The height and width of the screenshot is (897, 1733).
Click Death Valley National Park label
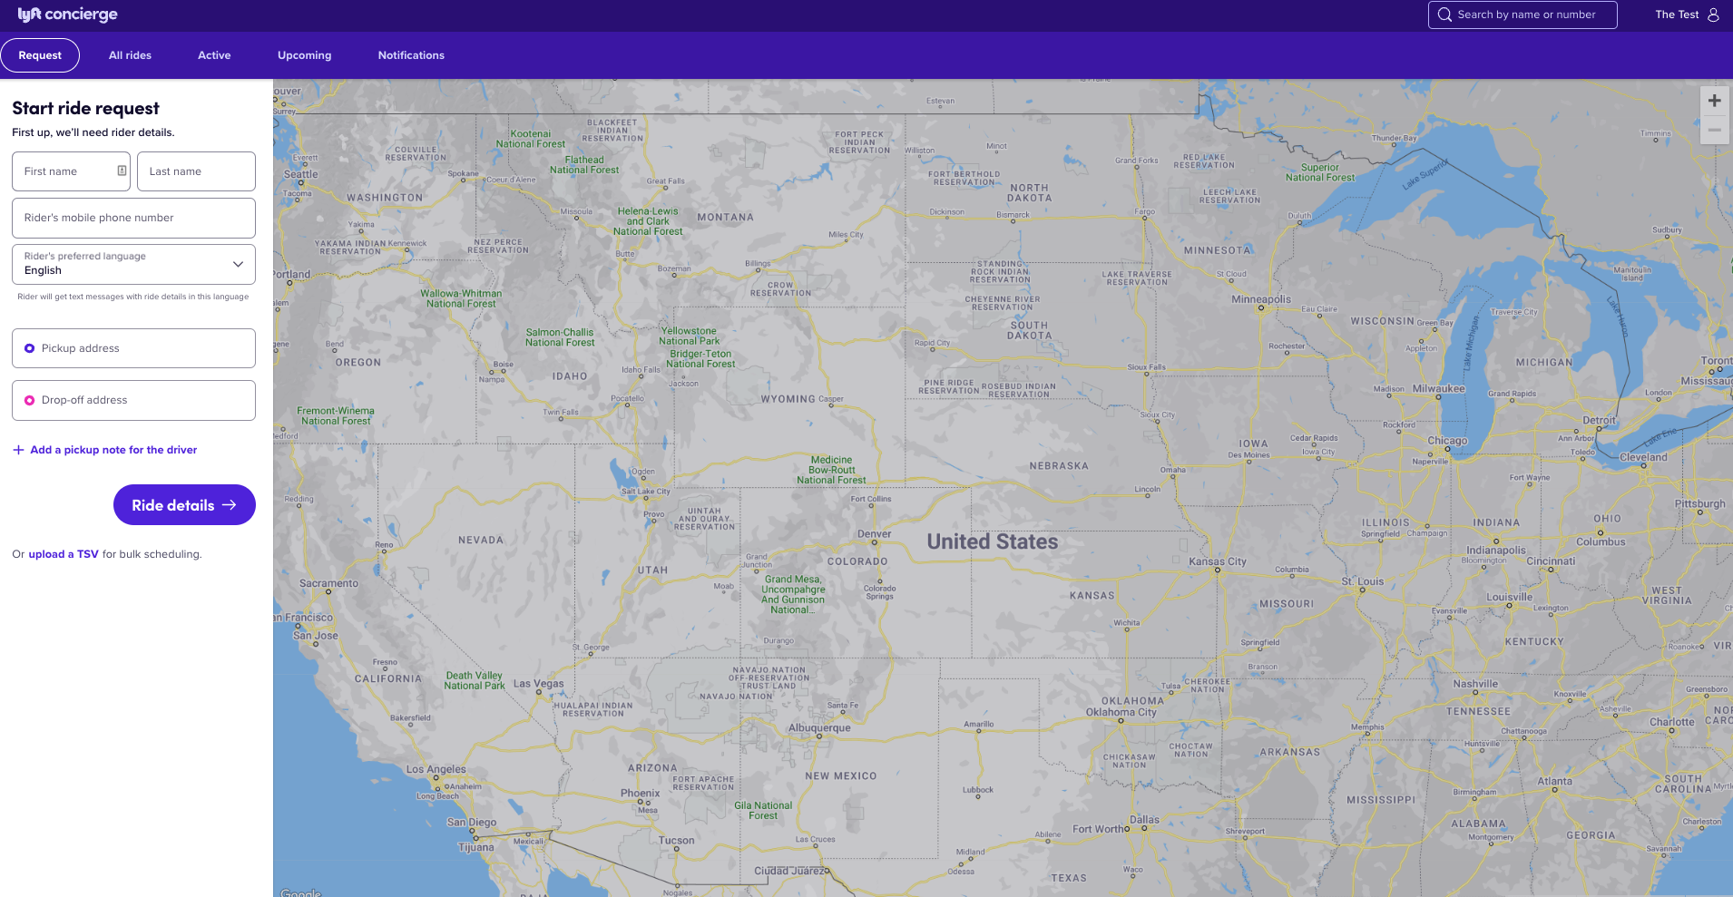coord(474,680)
